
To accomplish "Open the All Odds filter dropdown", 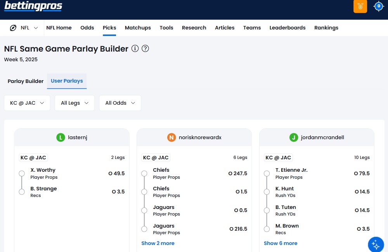I will pyautogui.click(x=120, y=103).
